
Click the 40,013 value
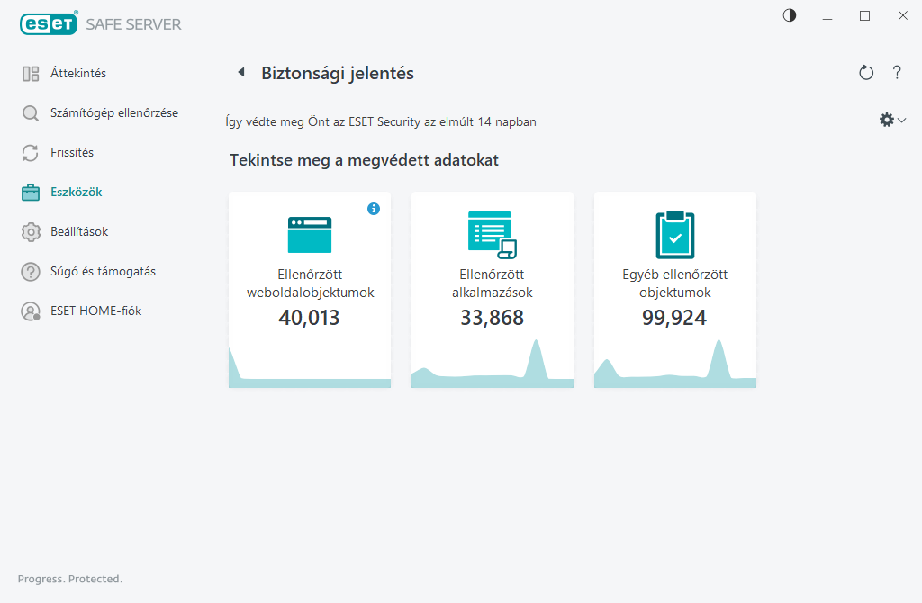(x=310, y=318)
